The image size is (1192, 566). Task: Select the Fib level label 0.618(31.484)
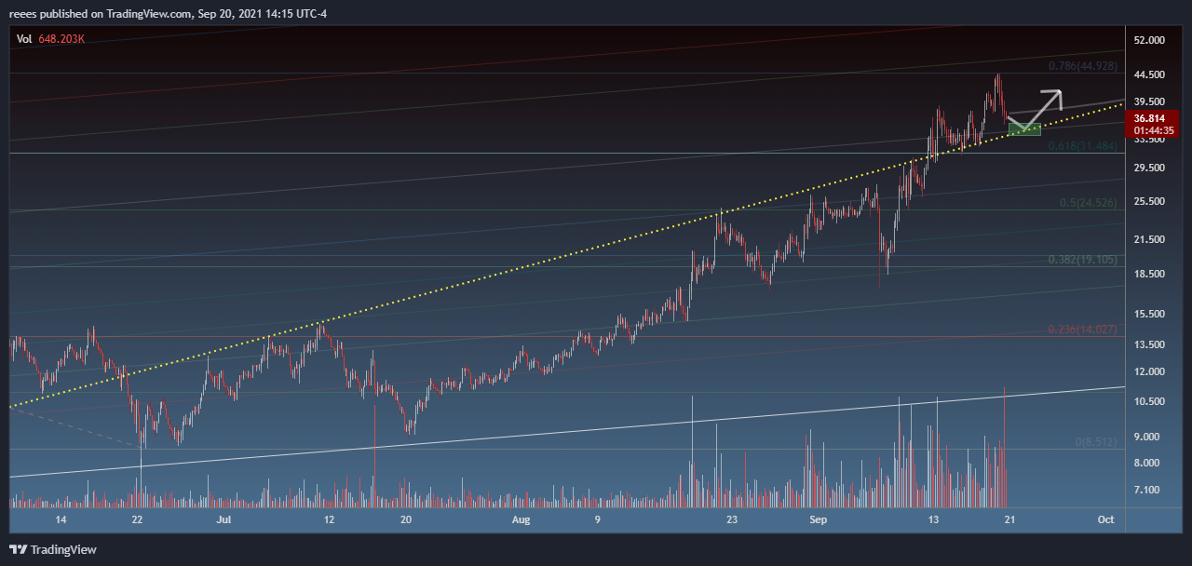pyautogui.click(x=1082, y=146)
